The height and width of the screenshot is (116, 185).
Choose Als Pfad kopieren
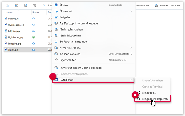pyautogui.click(x=93, y=54)
